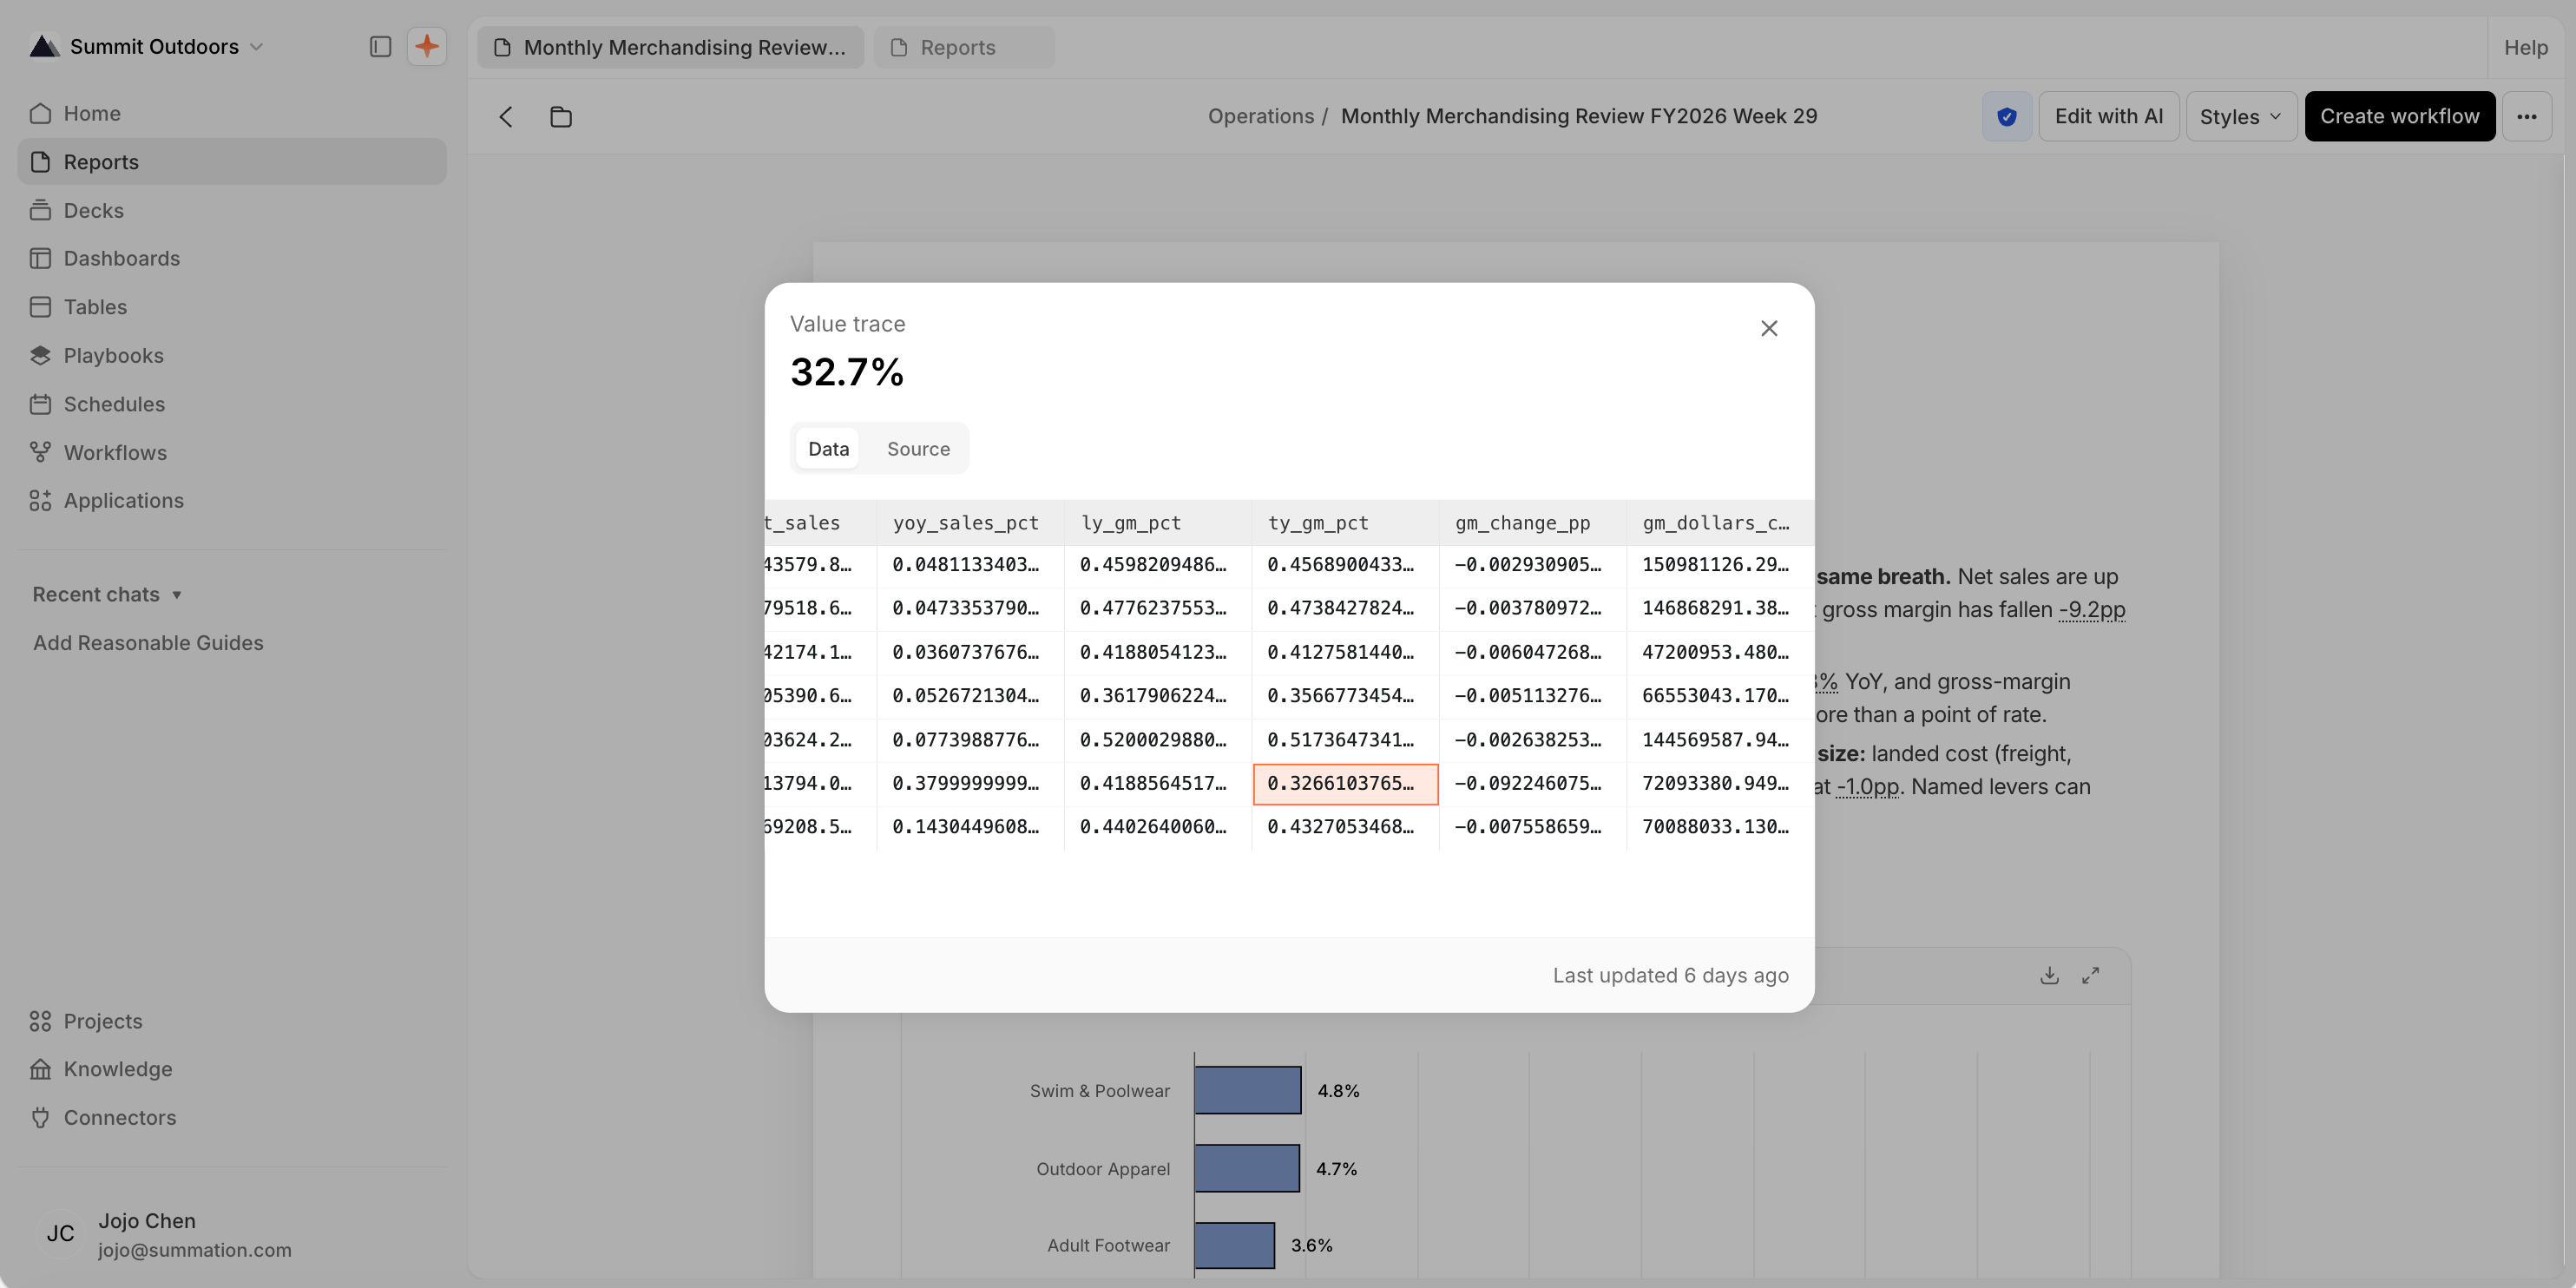The height and width of the screenshot is (1288, 2576).
Task: Click the gm_change_pp column header
Action: click(x=1532, y=522)
